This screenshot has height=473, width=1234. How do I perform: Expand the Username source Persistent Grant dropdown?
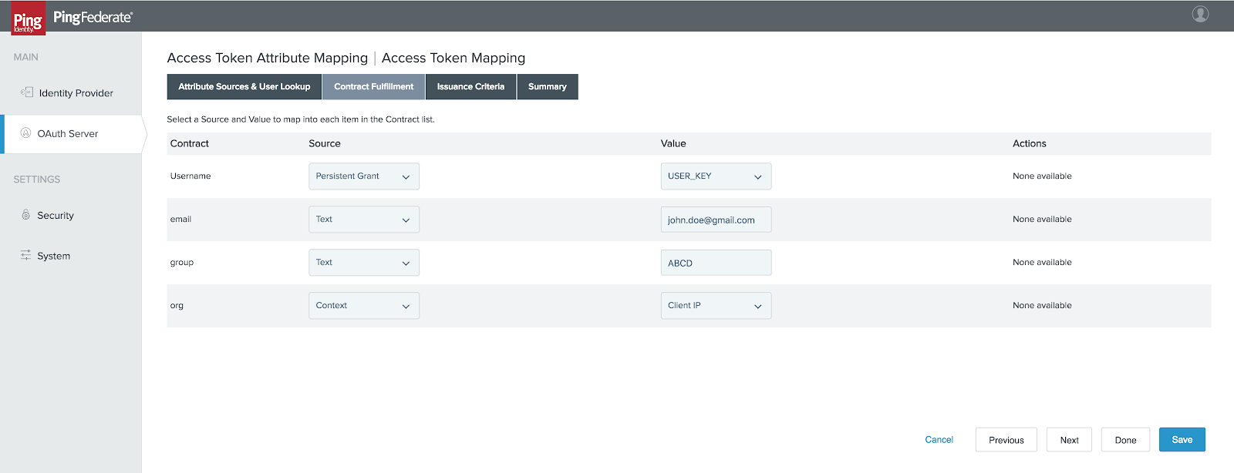tap(363, 176)
